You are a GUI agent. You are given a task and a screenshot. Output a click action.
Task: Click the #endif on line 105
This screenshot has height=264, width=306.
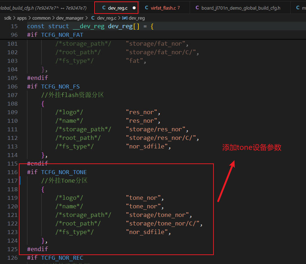pos(37,78)
